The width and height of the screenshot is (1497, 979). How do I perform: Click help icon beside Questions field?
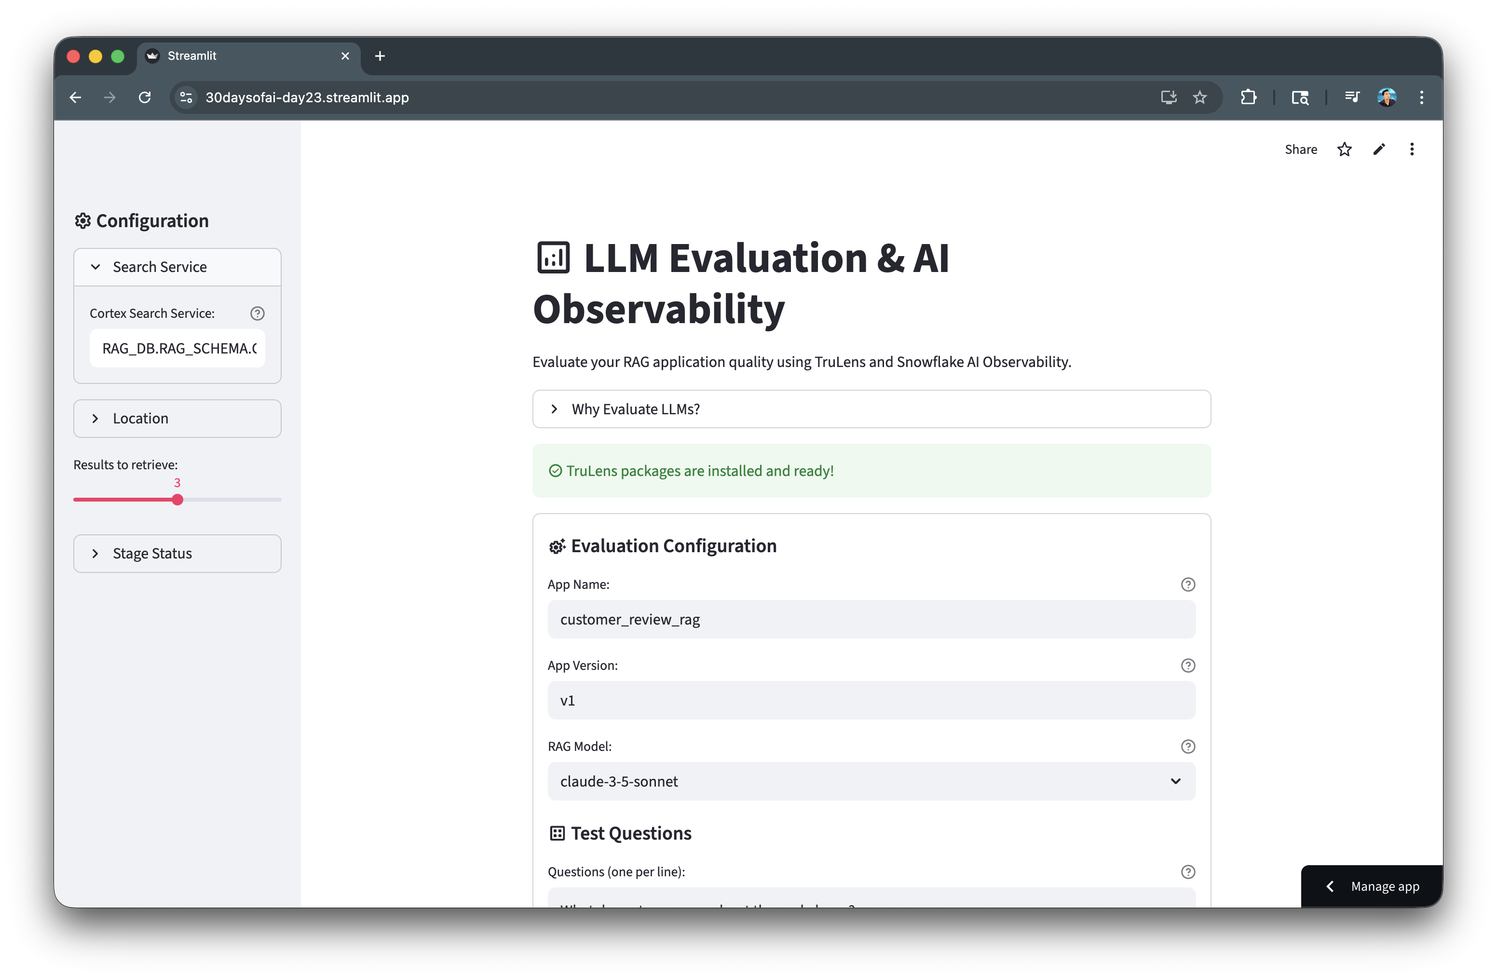(x=1187, y=871)
